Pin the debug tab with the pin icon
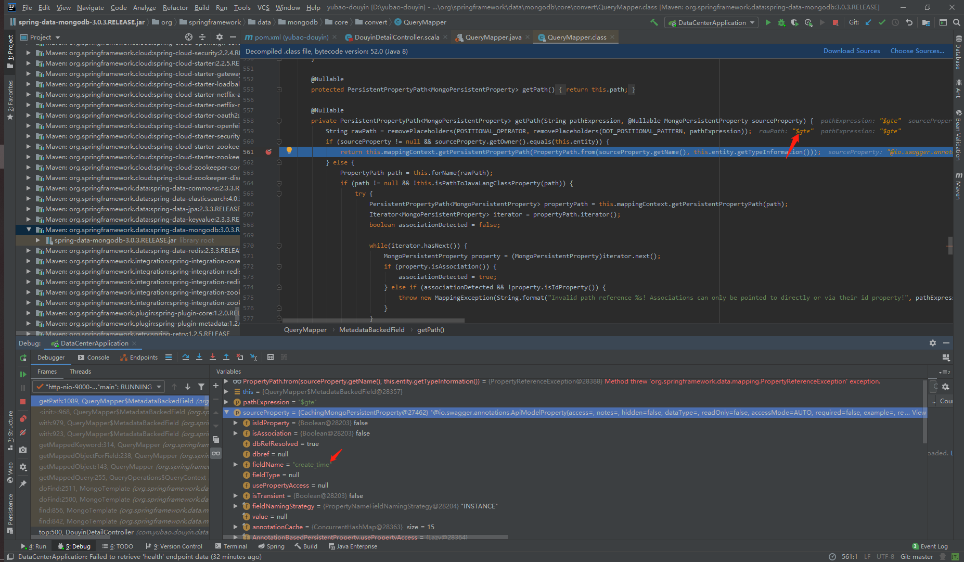This screenshot has height=562, width=964. coord(23,484)
